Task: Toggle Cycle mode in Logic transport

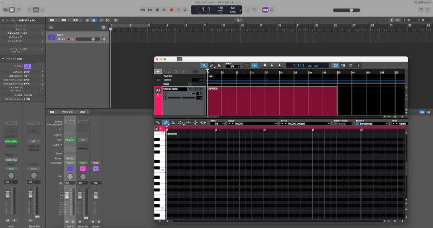Action: 185,10
